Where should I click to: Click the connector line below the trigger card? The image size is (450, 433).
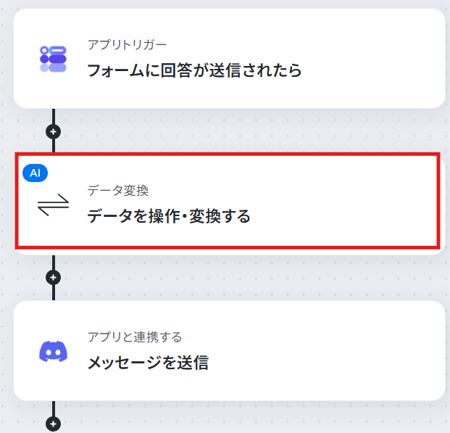54,116
